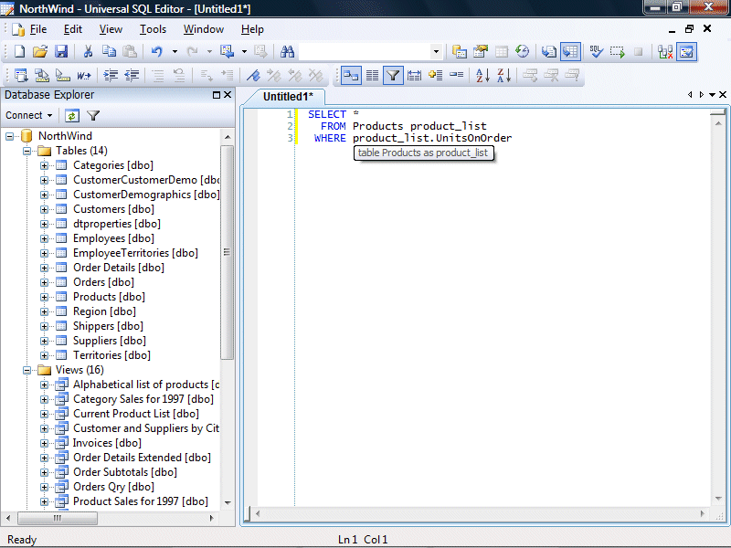Image resolution: width=731 pixels, height=548 pixels.
Task: Expand the Products [dbo] table
Action: 44,298
